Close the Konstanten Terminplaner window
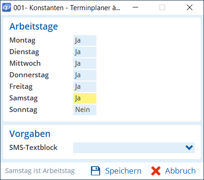The width and height of the screenshot is (204, 180). point(190,7)
